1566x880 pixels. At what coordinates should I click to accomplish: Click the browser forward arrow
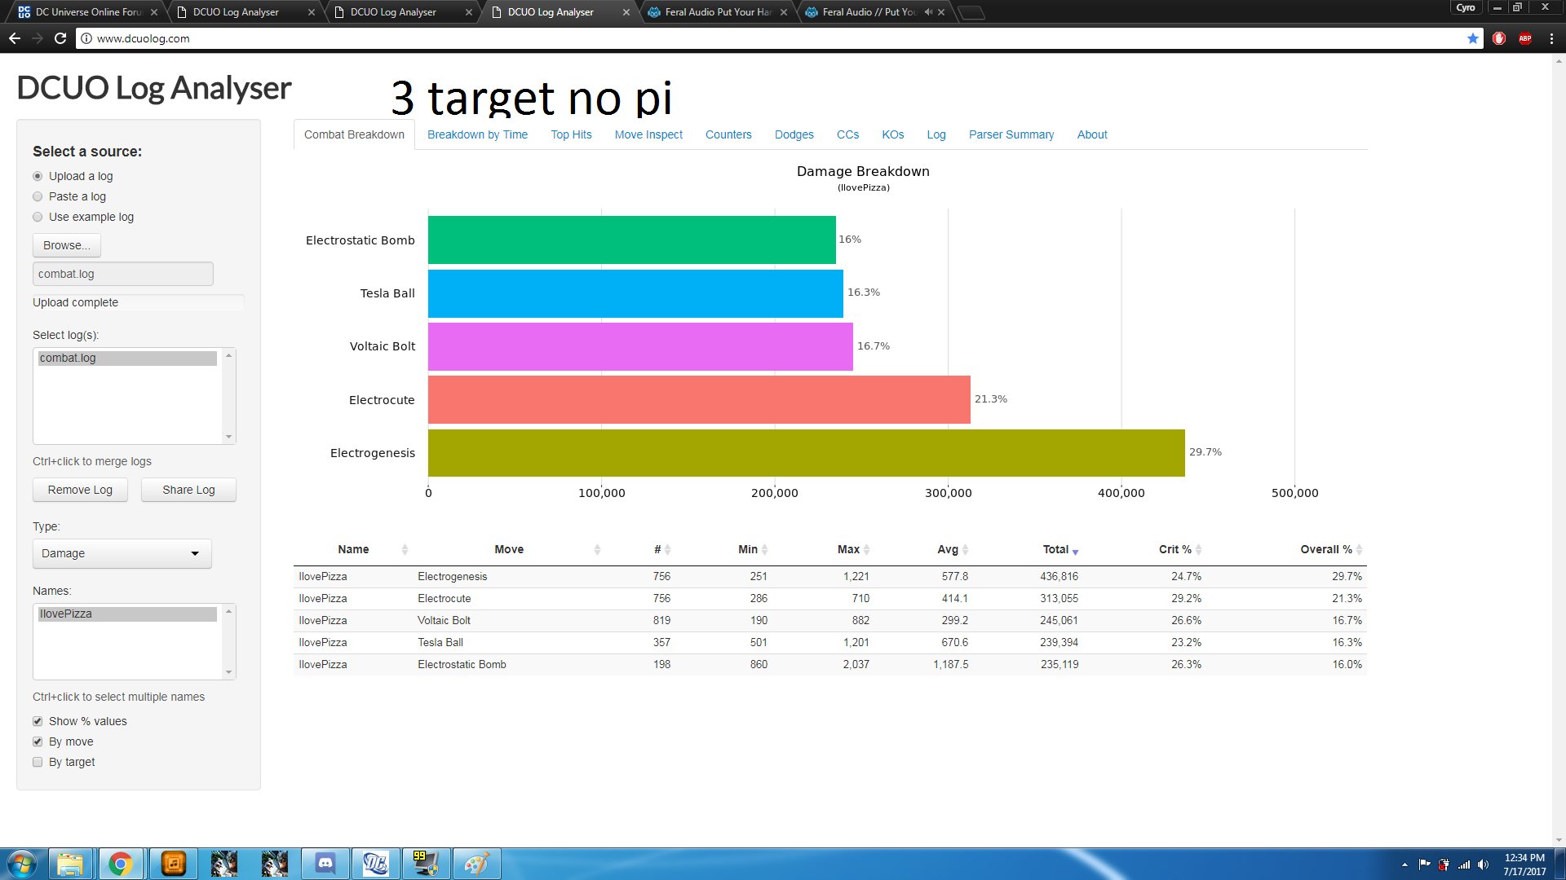pyautogui.click(x=37, y=38)
